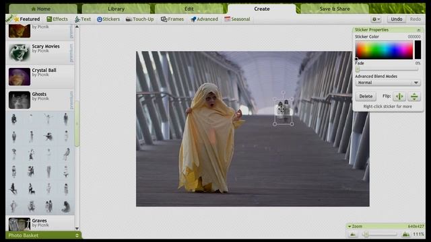
Task: Select the second ghost sticker in the third row
Action: (x=31, y=155)
